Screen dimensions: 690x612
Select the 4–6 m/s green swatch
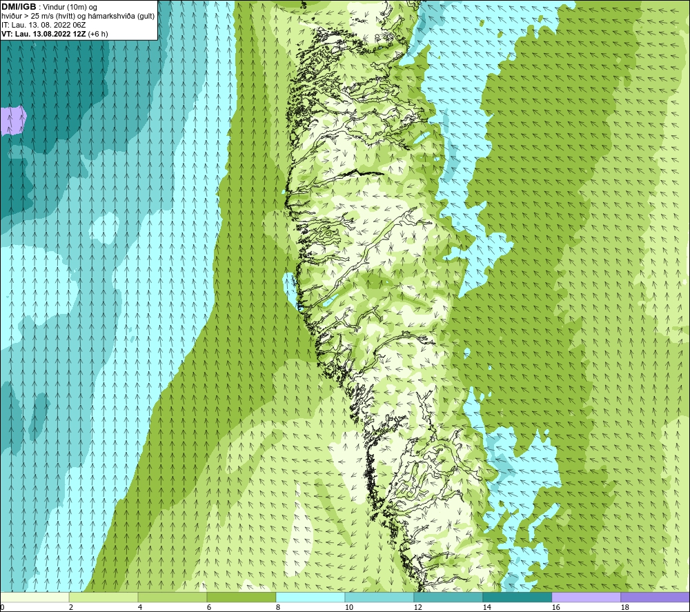pyautogui.click(x=172, y=597)
